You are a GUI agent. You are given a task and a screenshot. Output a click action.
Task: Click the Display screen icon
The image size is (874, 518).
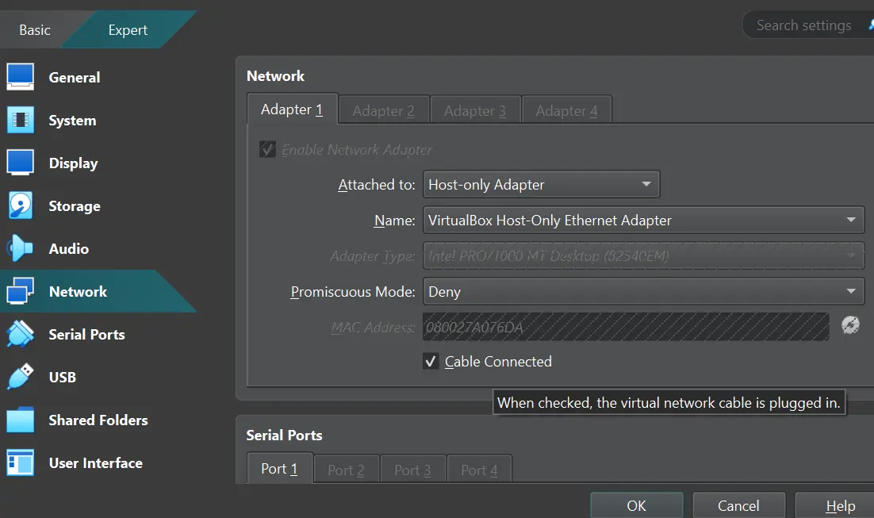pyautogui.click(x=21, y=163)
